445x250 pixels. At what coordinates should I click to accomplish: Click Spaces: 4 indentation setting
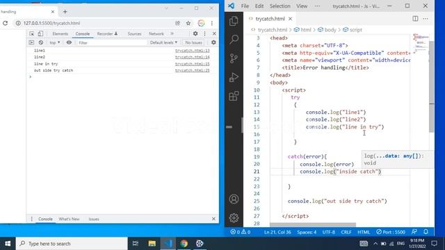(307, 232)
